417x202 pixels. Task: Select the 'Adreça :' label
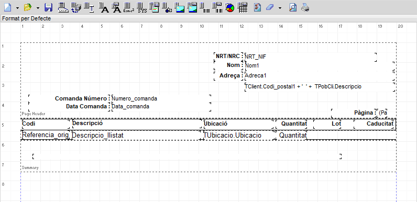(229, 75)
